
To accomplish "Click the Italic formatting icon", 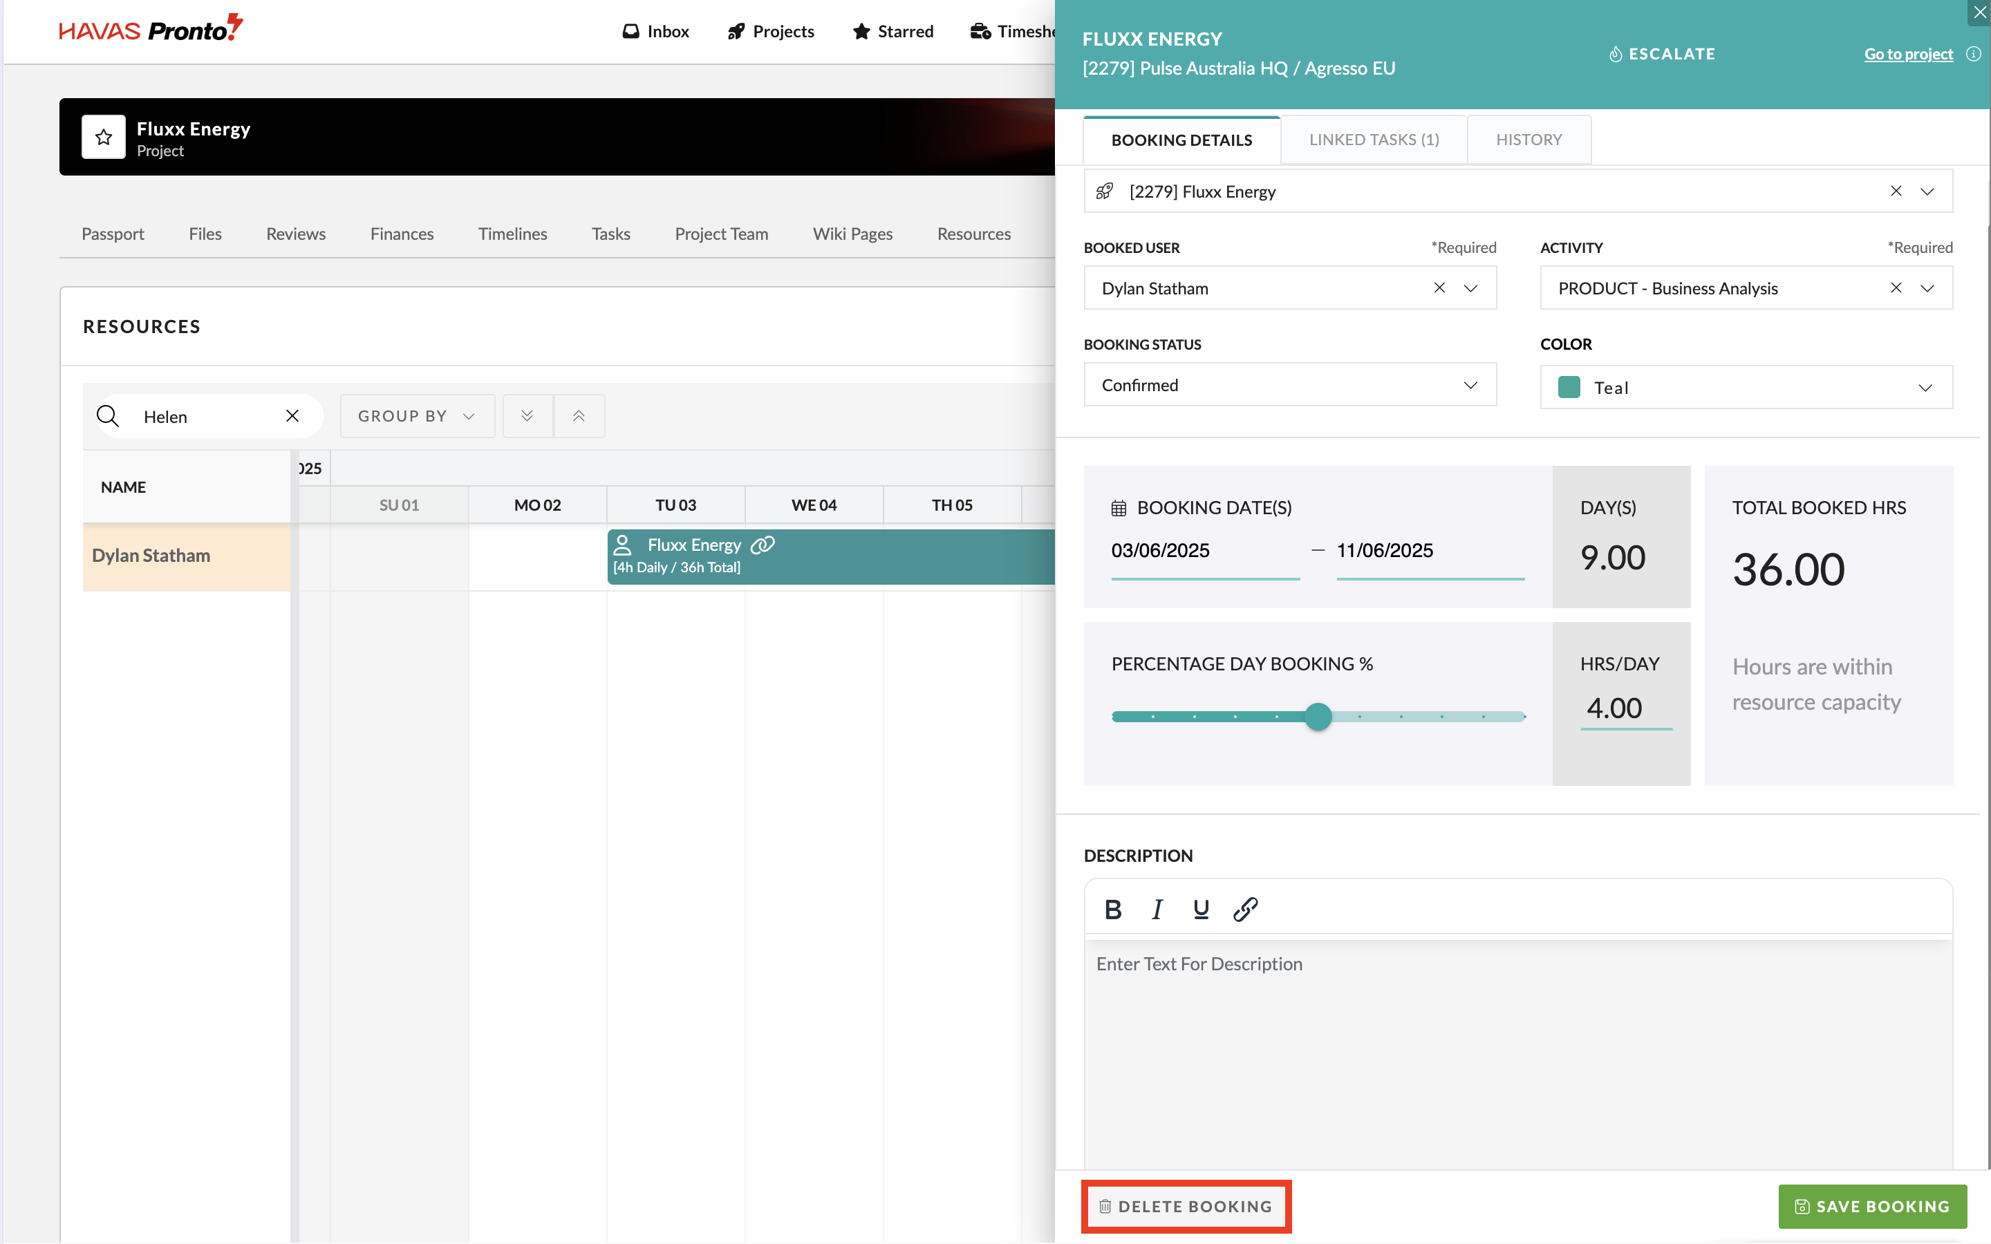I will pos(1157,909).
